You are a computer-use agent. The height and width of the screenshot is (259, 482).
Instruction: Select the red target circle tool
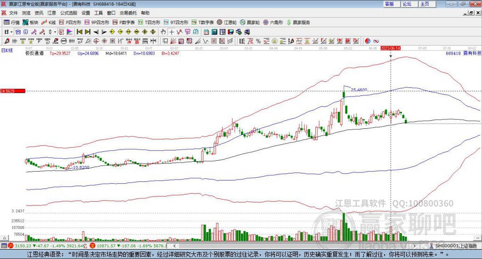click(96, 41)
